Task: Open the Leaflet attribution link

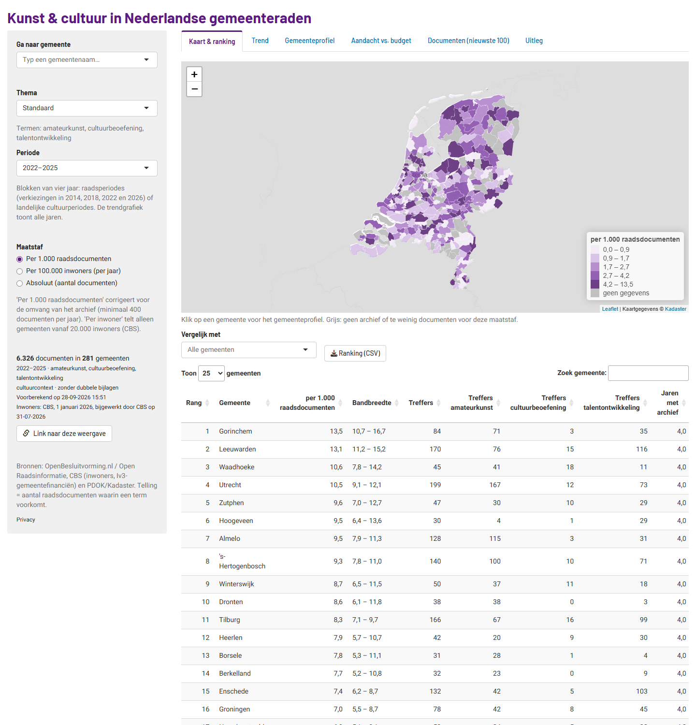Action: click(610, 309)
